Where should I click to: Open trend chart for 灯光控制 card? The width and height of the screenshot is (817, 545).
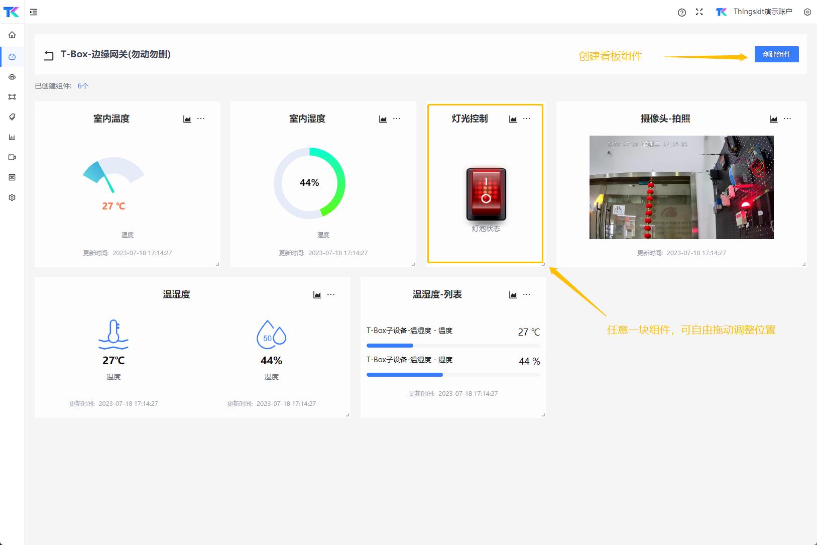513,119
